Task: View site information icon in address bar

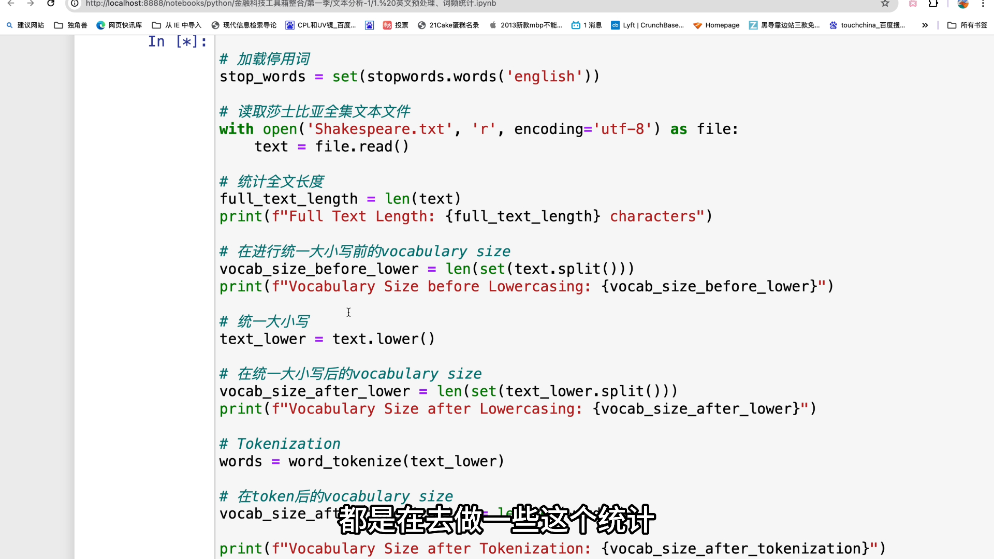Action: click(75, 4)
